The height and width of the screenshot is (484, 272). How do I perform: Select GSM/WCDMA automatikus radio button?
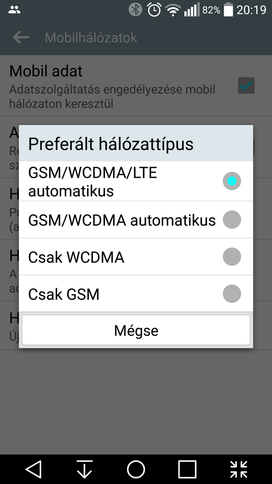(232, 220)
